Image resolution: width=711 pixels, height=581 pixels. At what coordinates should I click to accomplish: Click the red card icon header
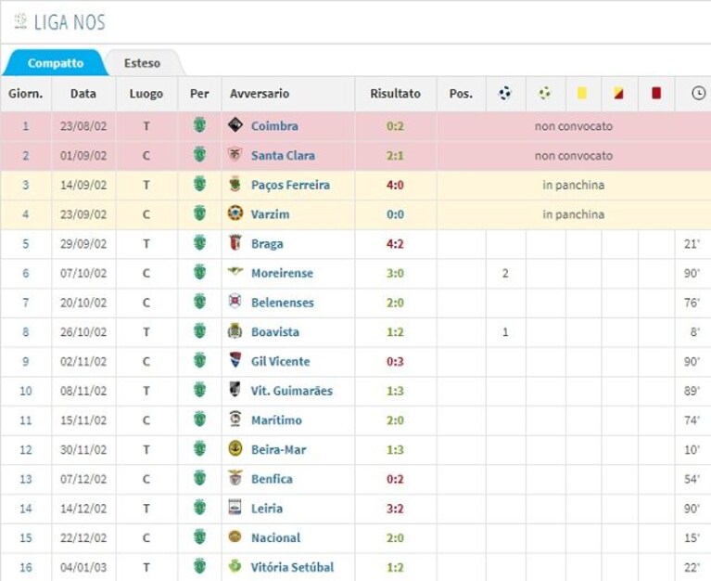[655, 93]
